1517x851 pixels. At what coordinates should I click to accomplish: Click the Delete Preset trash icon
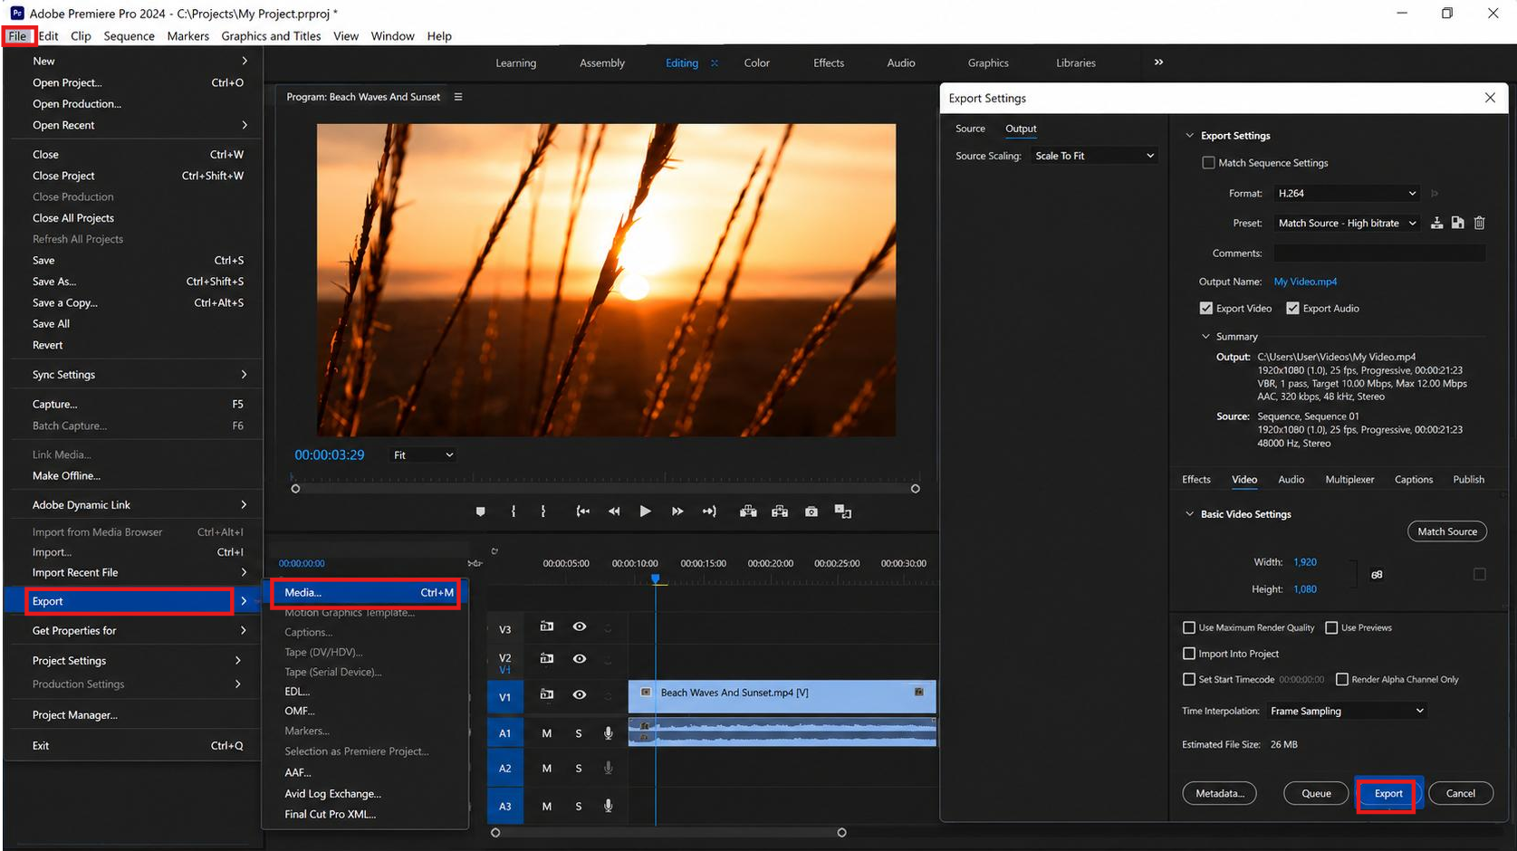coord(1479,223)
